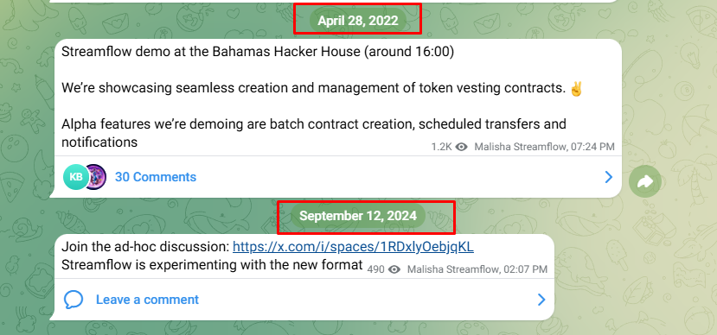Open the 30 Comments thread

pos(156,177)
